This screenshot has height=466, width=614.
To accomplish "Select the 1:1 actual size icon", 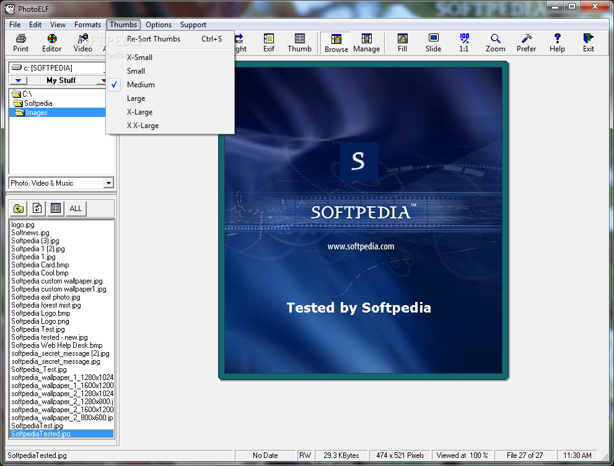I will [x=464, y=43].
